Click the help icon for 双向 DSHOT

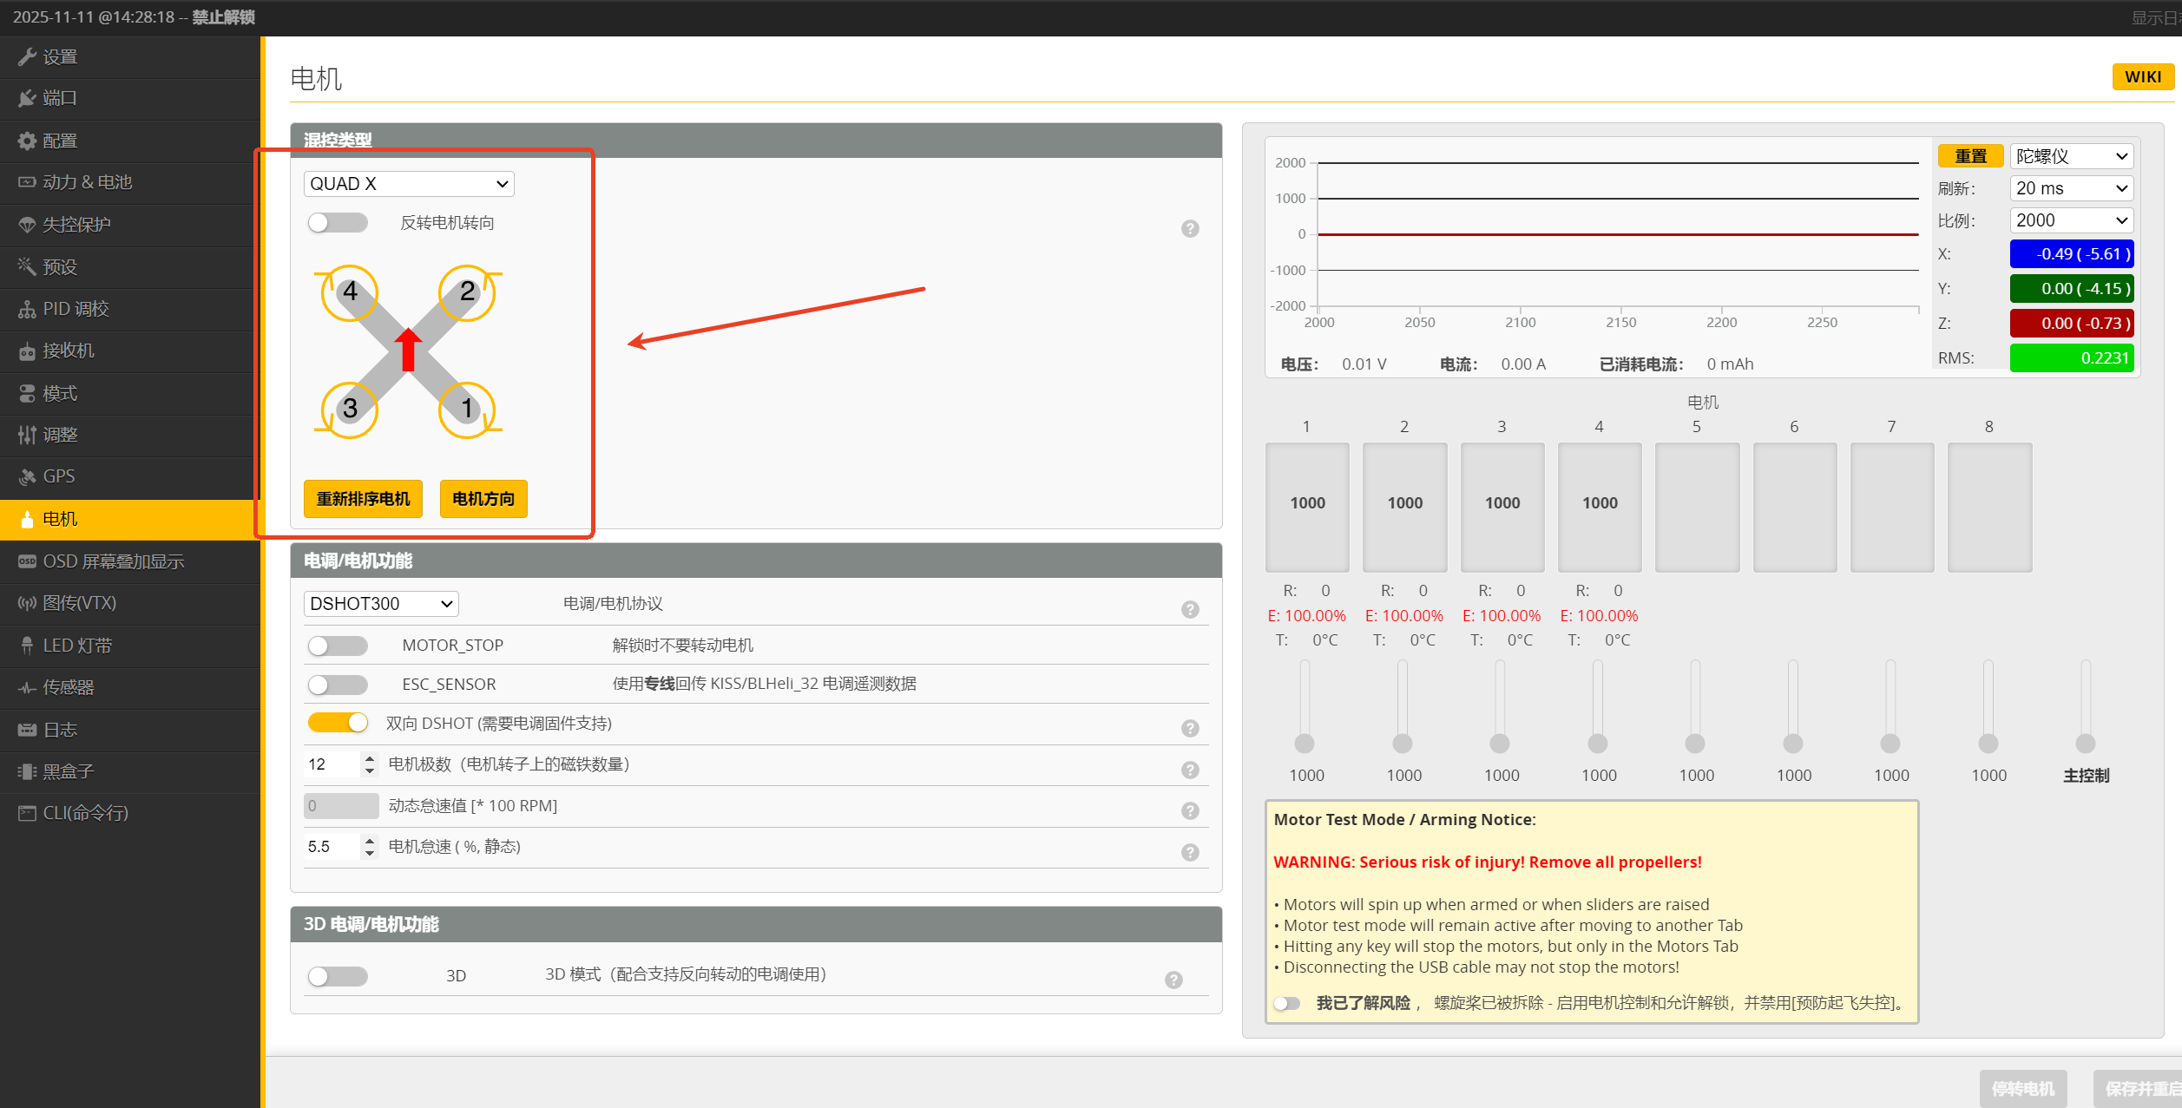[1190, 729]
